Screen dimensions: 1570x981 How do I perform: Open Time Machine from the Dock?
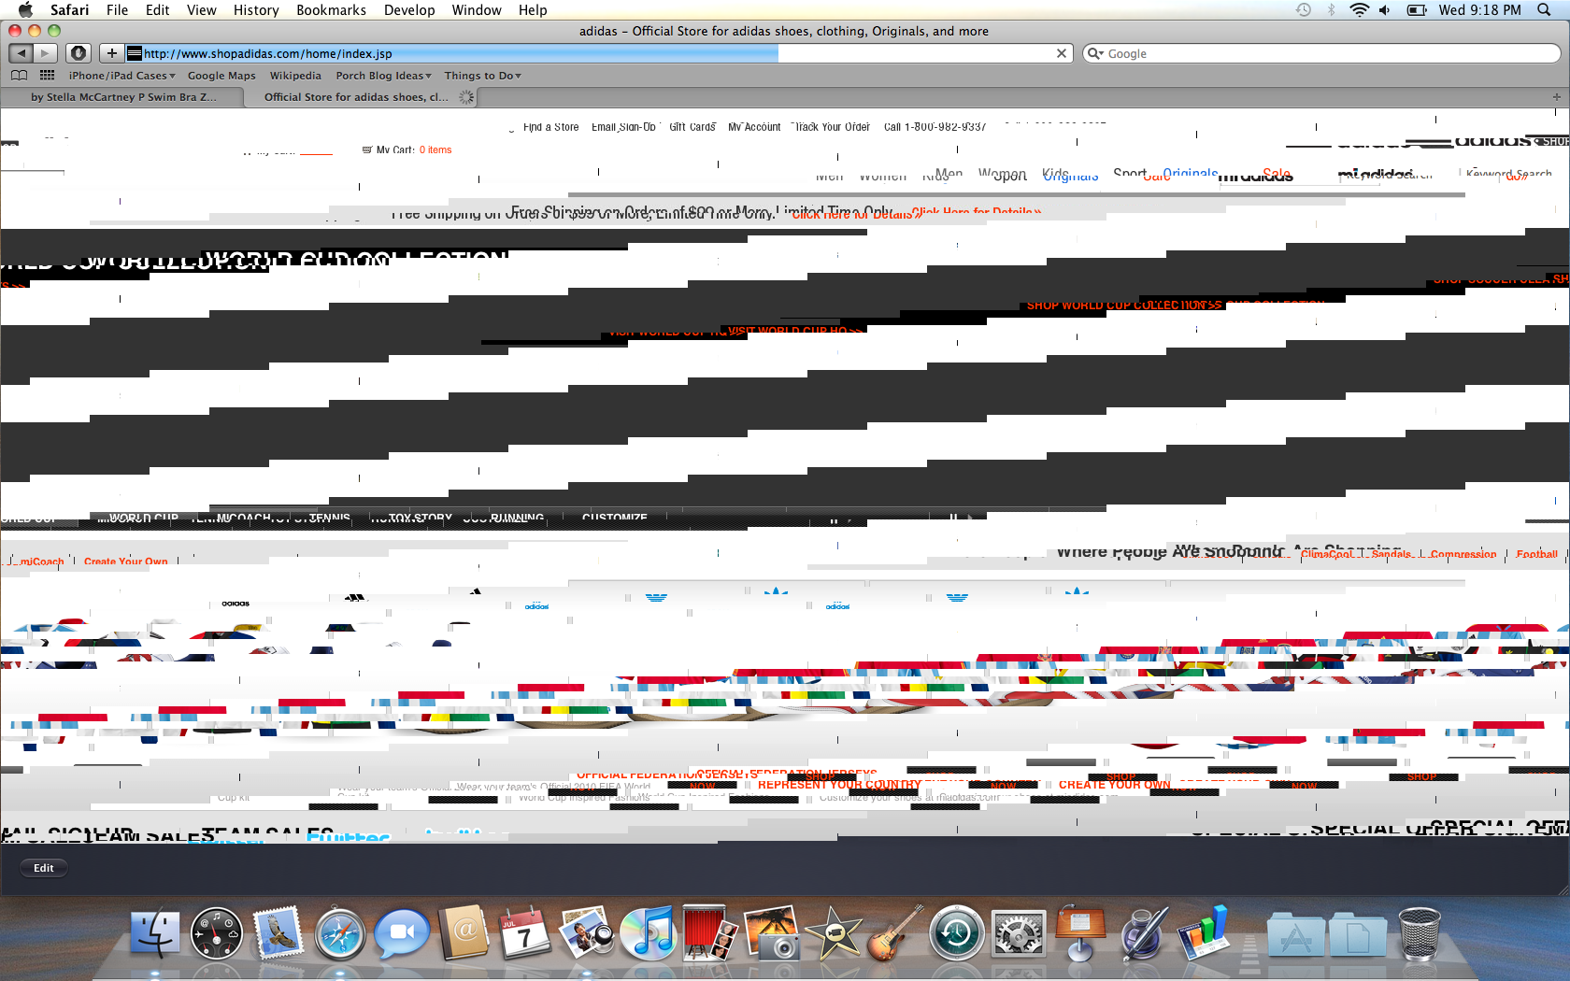coord(957,933)
